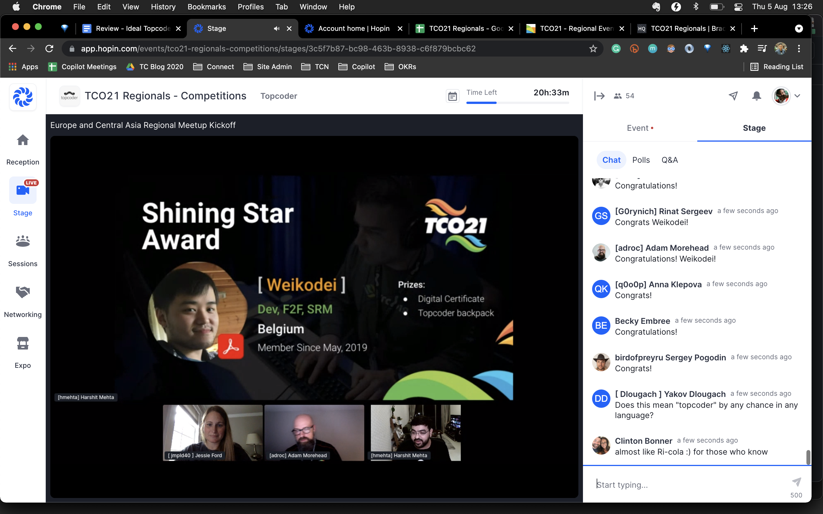
Task: Show the 54 attendees people icon
Action: [618, 96]
